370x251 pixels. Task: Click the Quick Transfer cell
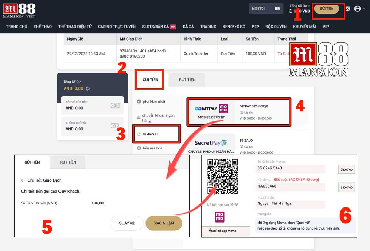(x=199, y=54)
